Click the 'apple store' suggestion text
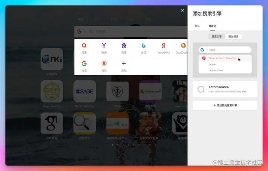Screen dimensions: 268x171 point(216,70)
